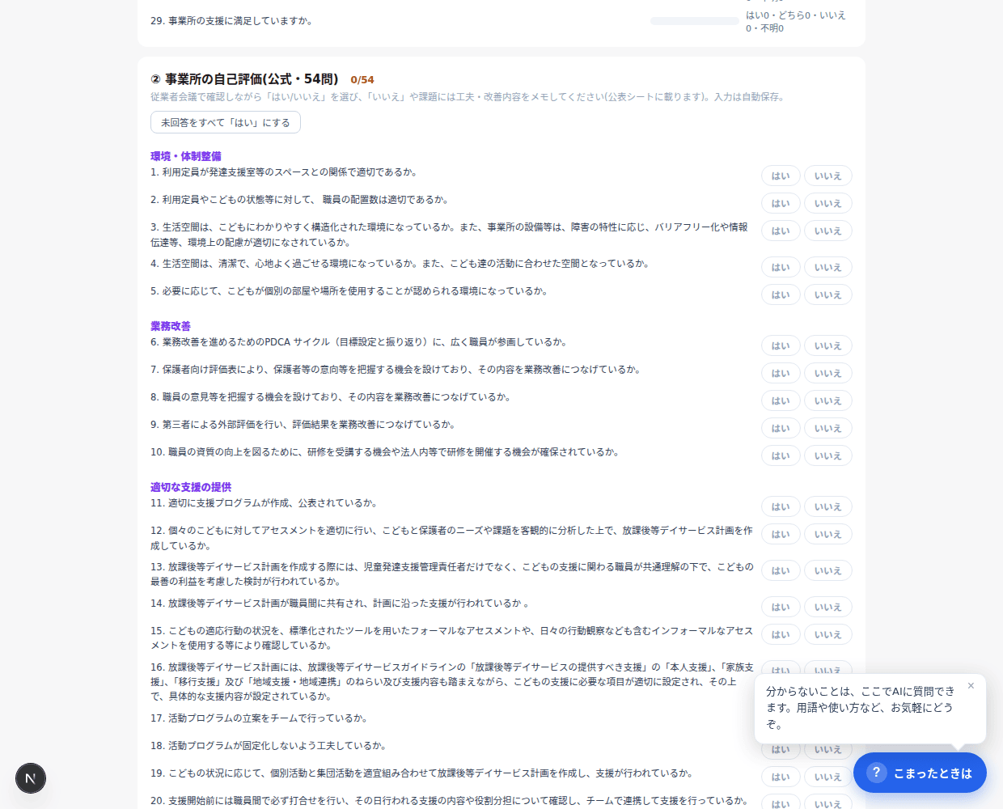
Task: Open the こまったときは help button
Action: pos(920,773)
